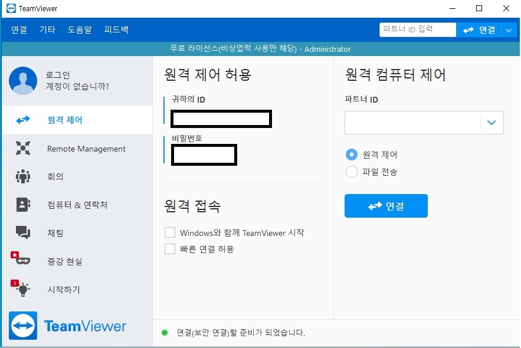
Task: Select the 파일 전송 radio button
Action: tap(352, 172)
